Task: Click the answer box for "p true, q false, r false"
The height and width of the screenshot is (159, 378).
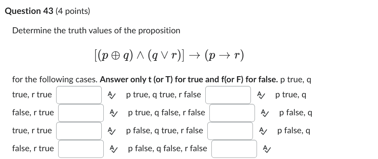Action: click(232, 113)
